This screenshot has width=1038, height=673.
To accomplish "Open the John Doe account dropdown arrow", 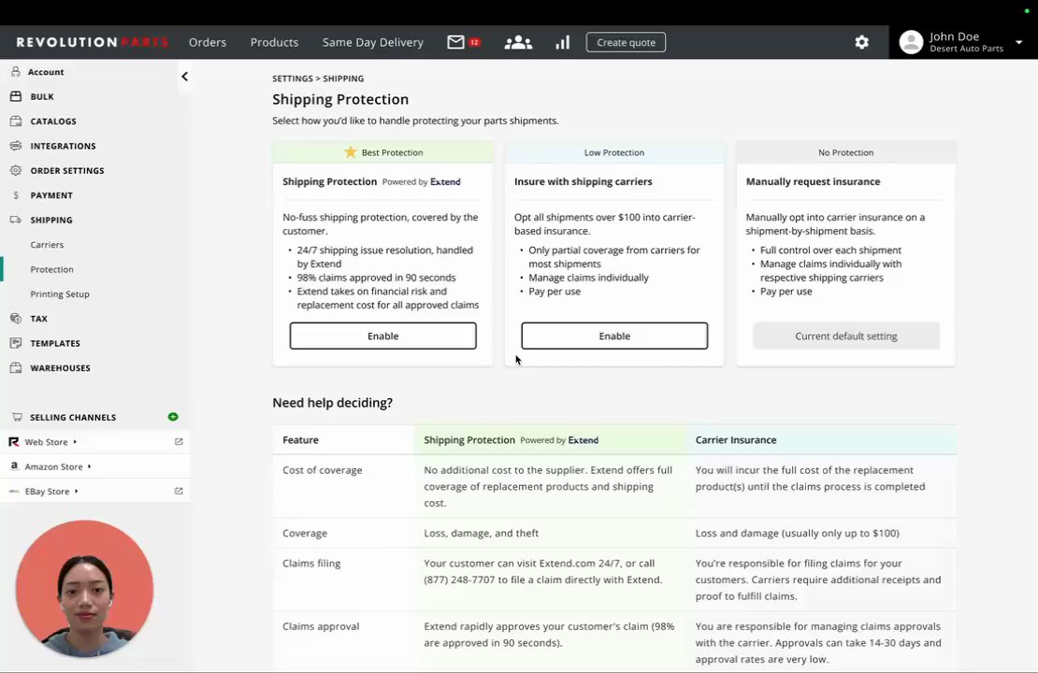I will (x=1018, y=42).
